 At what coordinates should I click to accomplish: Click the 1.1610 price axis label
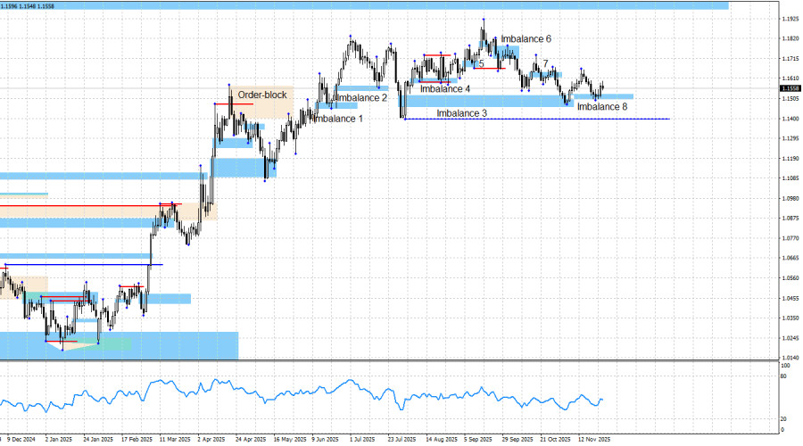[x=791, y=78]
